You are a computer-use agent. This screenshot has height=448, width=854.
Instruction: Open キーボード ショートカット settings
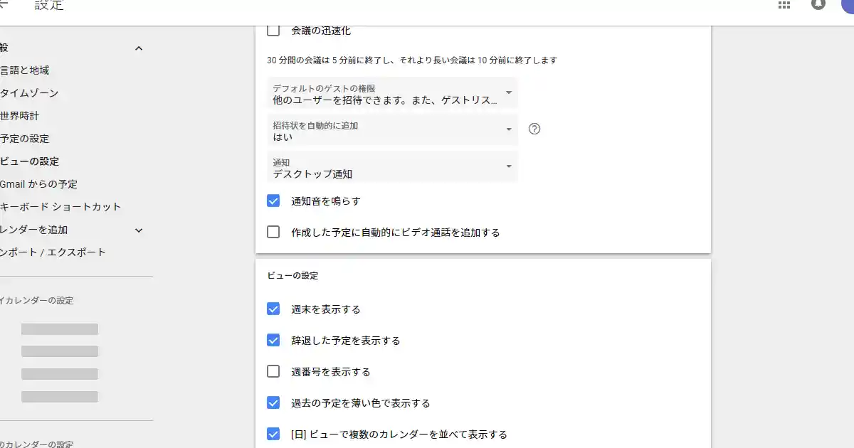60,207
